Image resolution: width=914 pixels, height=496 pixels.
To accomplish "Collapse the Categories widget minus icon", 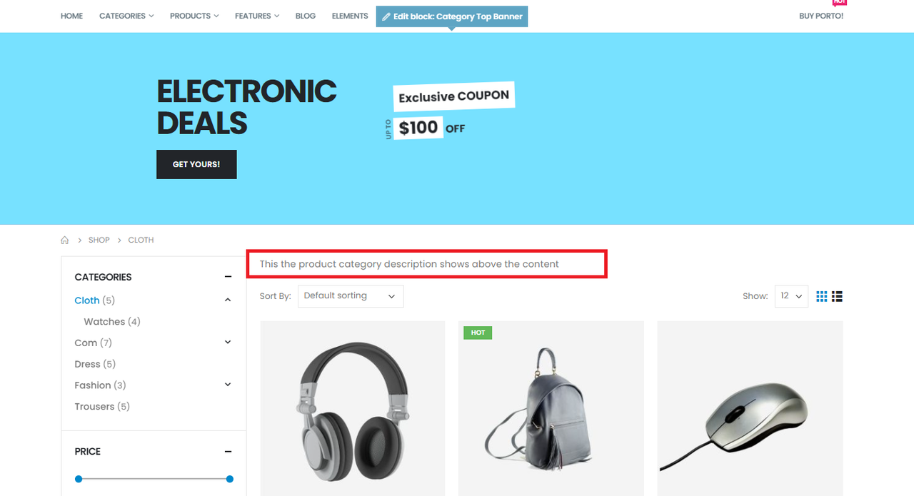I will 228,277.
